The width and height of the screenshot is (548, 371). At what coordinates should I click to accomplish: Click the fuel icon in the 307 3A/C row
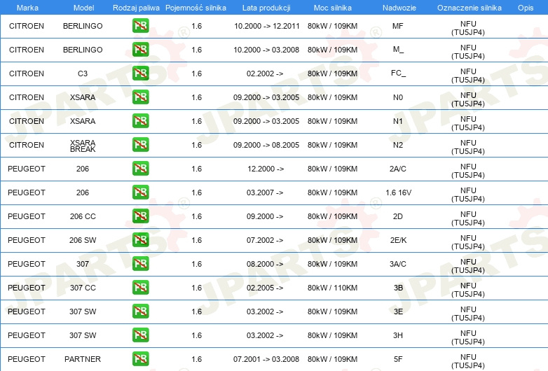point(140,263)
